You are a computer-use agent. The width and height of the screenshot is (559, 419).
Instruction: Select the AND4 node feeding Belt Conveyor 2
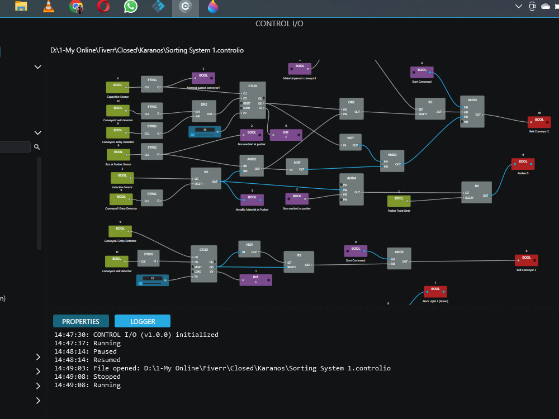coord(472,111)
